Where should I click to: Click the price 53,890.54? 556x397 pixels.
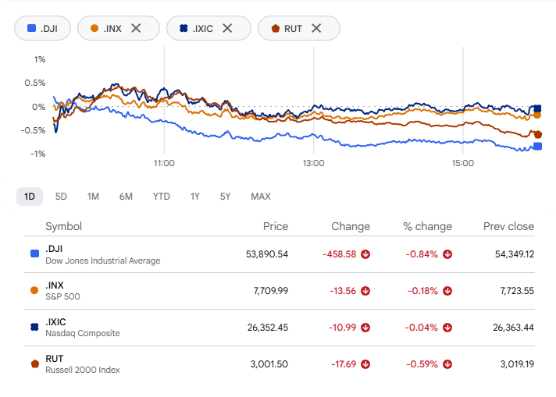point(267,254)
